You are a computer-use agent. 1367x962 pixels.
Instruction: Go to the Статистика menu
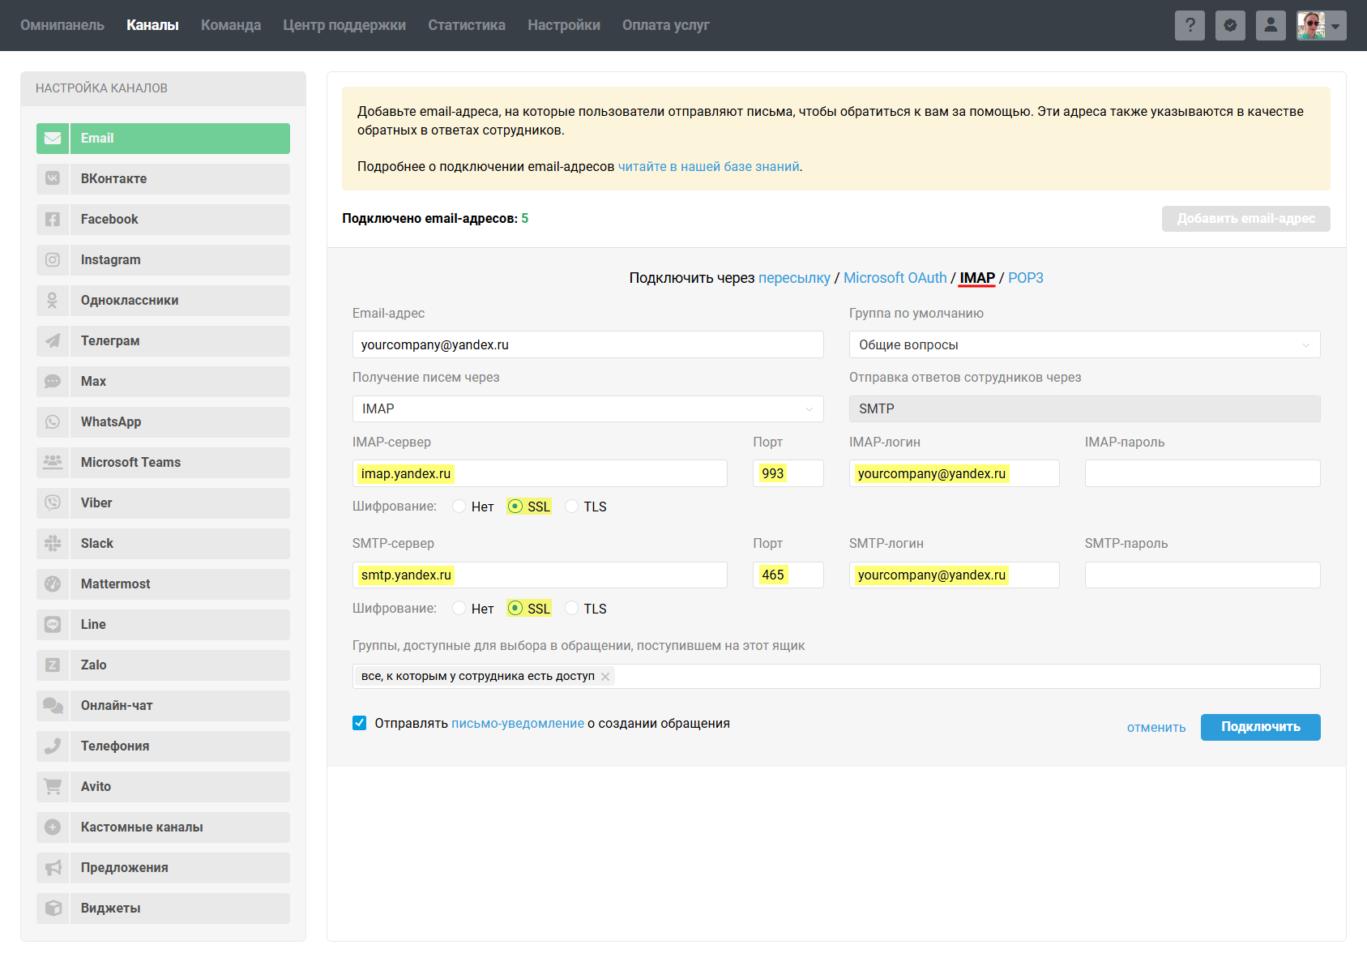466,25
